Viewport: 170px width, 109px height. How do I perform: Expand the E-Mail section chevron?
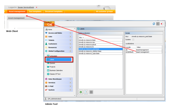pyautogui.click(x=70, y=86)
